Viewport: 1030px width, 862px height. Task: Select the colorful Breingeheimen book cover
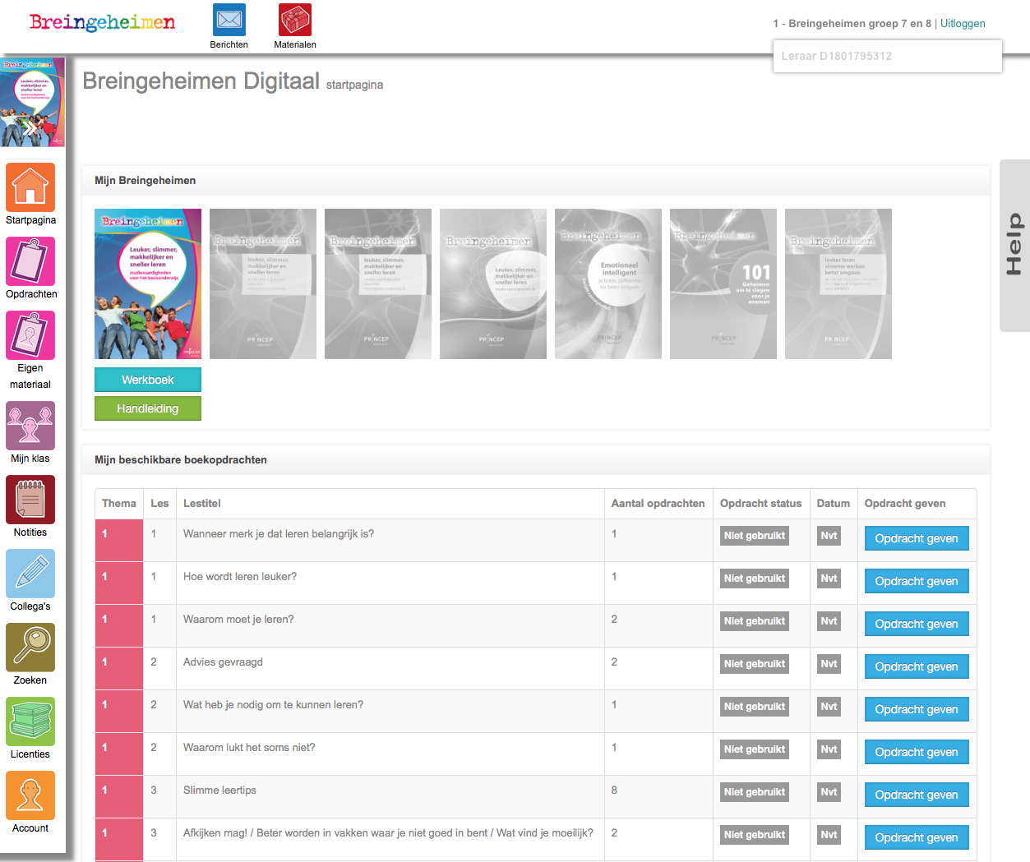click(148, 283)
